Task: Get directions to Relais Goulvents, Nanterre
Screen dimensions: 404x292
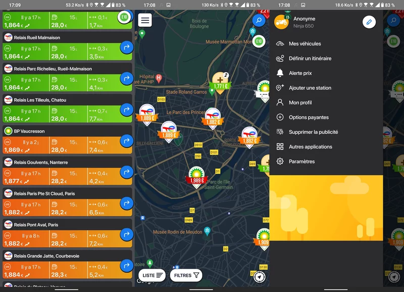Action: point(127,172)
